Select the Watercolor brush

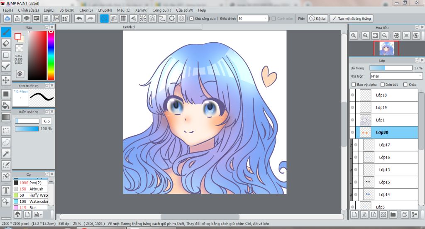30,201
